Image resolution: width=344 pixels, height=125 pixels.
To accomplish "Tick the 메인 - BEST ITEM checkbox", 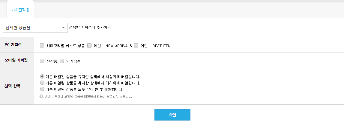I will pos(136,46).
